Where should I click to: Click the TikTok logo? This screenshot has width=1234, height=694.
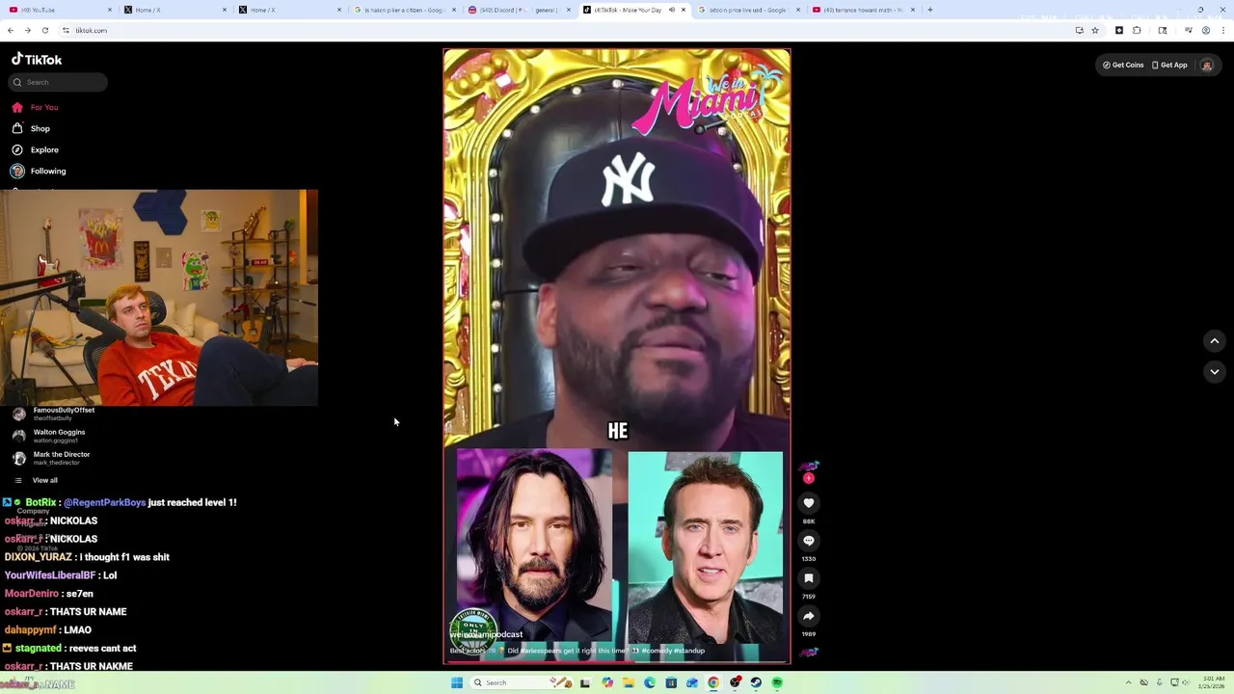coord(37,60)
